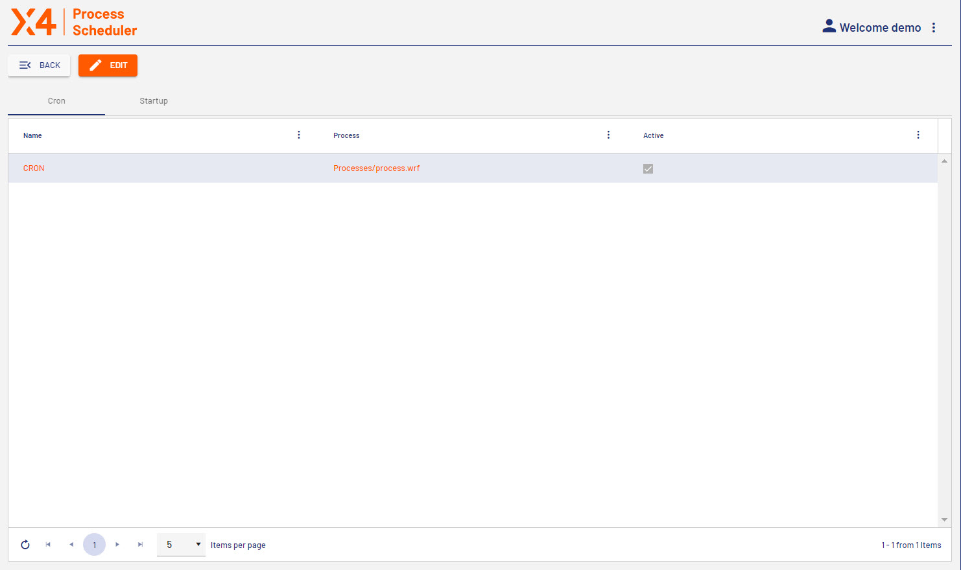The height and width of the screenshot is (570, 961).
Task: Click the X4 Process Scheduler logo
Action: pos(74,22)
